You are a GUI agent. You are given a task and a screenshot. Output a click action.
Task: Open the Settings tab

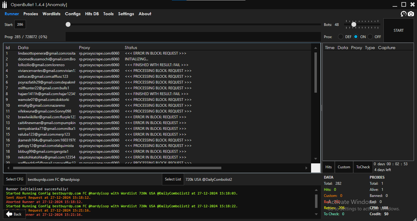[126, 14]
